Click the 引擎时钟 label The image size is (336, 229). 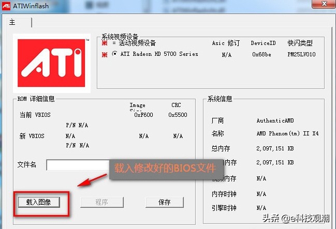224,208
